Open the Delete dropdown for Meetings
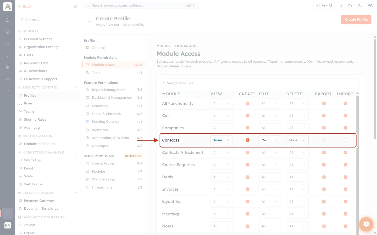Image resolution: width=377 pixels, height=235 pixels. tap(297, 214)
